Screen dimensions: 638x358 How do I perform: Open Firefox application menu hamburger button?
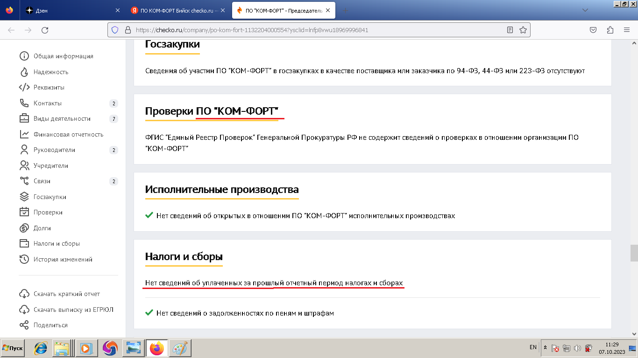(627, 30)
